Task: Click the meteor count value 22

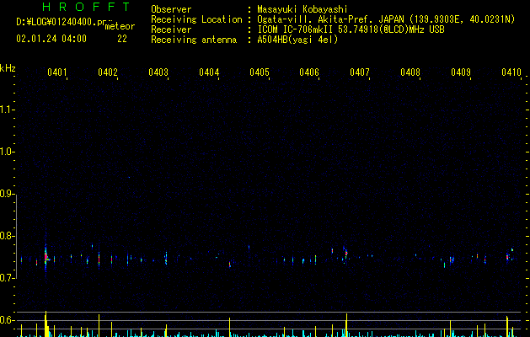Action: 122,39
